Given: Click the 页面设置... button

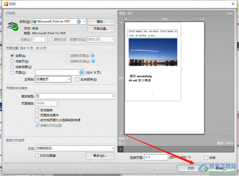Looking at the screenshot, I should tap(101, 29).
